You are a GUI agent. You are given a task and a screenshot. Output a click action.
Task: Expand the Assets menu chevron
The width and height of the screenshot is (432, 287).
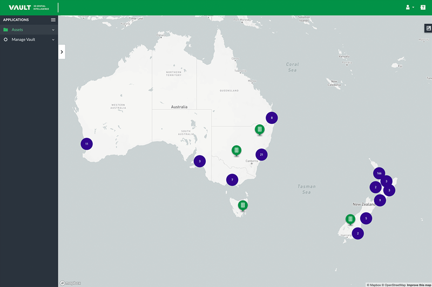point(53,30)
